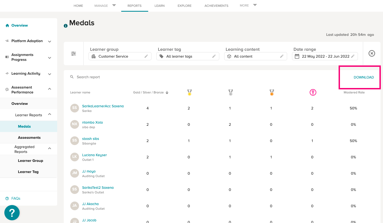This screenshot has width=383, height=223.
Task: Collapse the Assessment Performance section
Action: tap(50, 89)
